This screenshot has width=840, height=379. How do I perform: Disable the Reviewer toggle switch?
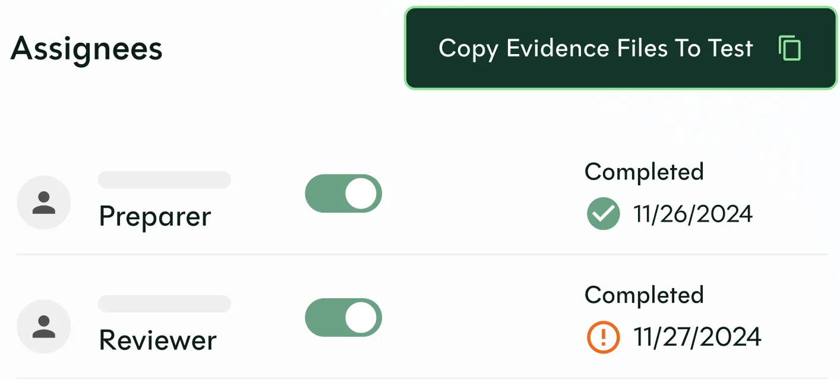343,317
